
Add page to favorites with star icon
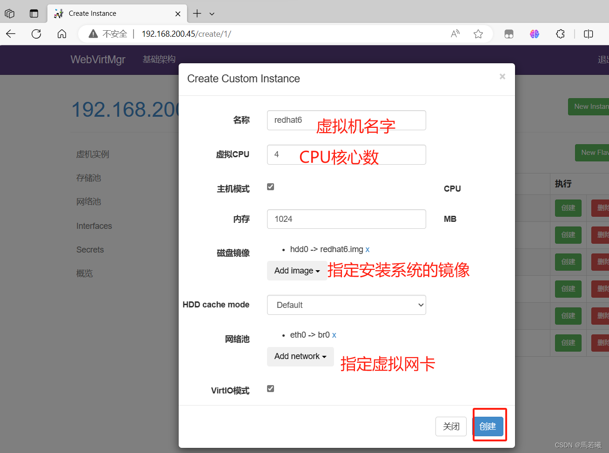click(x=478, y=34)
